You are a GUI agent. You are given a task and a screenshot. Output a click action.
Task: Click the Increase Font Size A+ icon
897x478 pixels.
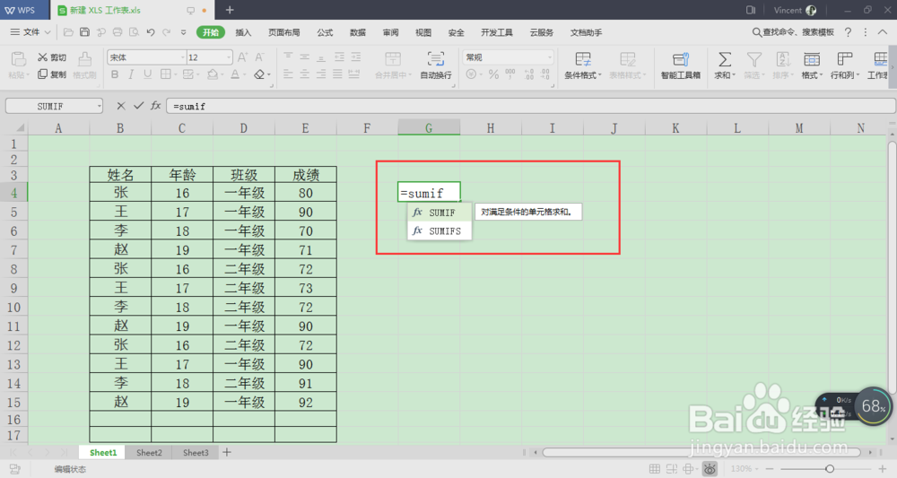pos(242,57)
